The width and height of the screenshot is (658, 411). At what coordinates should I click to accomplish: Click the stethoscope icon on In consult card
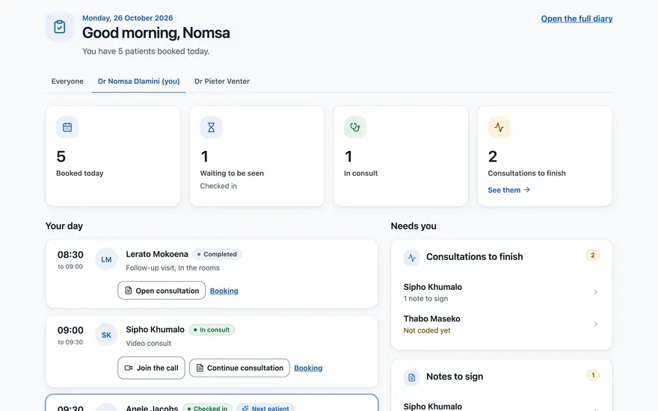[x=355, y=127]
